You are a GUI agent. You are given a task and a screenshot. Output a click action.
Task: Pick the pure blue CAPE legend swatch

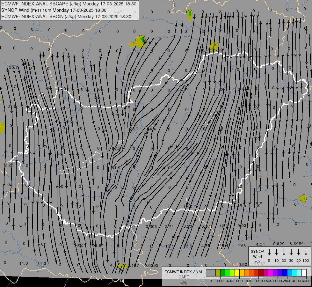(x=285, y=273)
